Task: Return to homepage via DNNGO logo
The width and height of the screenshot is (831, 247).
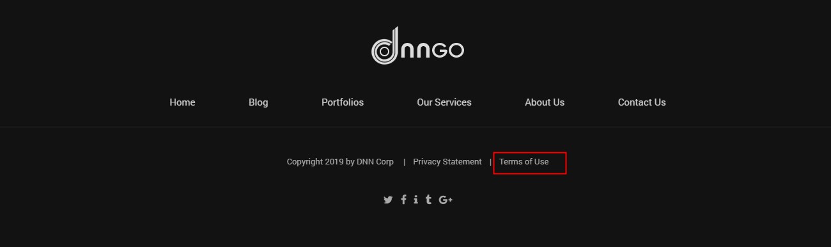Action: pos(418,45)
